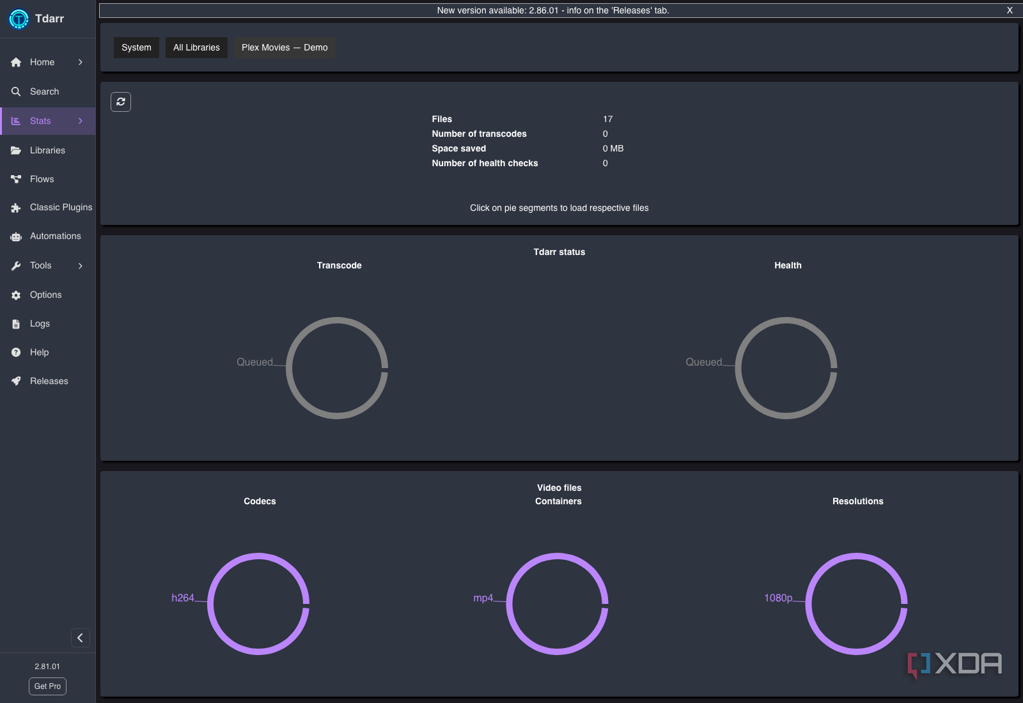Switch to the All Libraries tab
1023x703 pixels.
coord(196,48)
